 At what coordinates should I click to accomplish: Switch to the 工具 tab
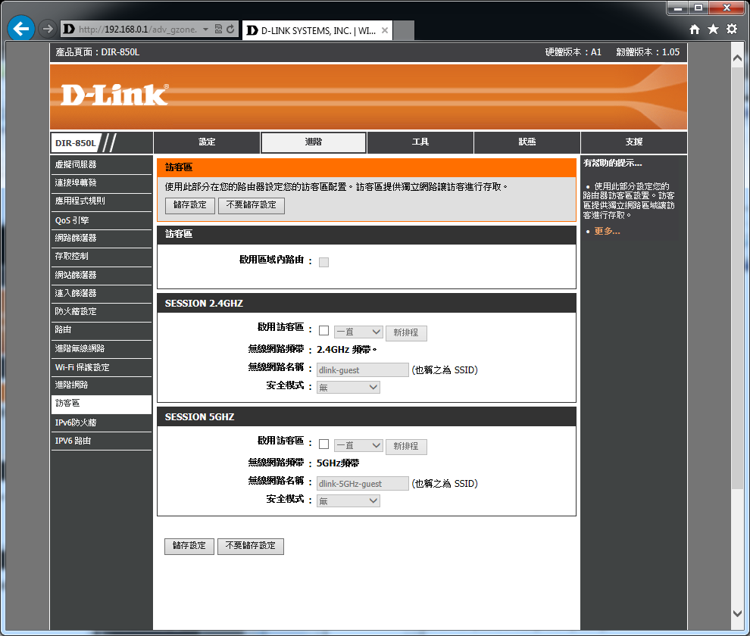pyautogui.click(x=420, y=142)
